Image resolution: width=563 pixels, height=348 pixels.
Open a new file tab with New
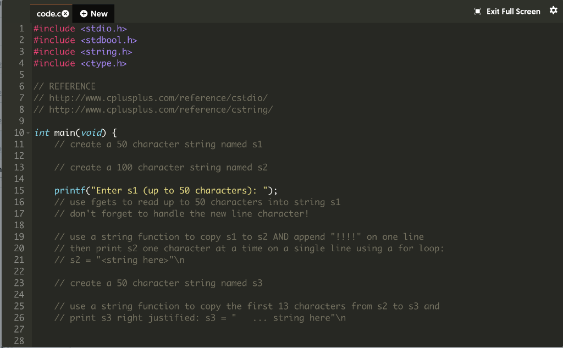coord(93,13)
